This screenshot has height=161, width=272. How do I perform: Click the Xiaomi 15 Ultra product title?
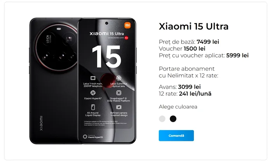pos(194,26)
